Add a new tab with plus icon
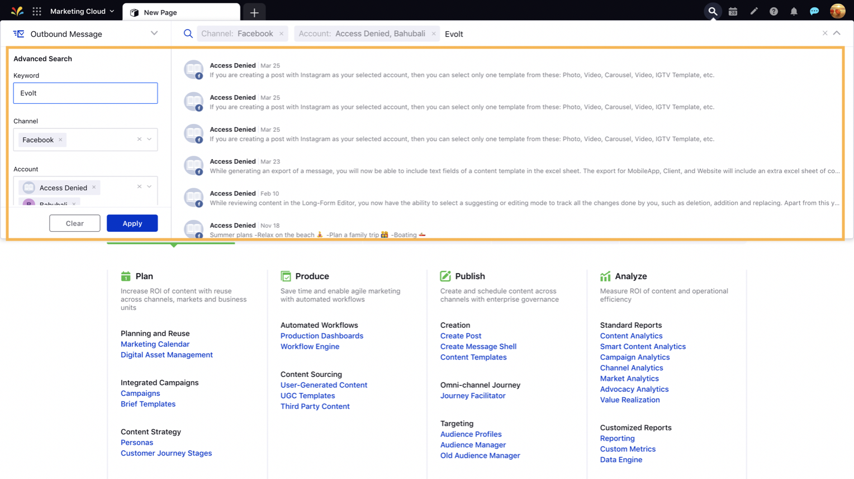Screen dimensions: 854x479 click(x=254, y=12)
